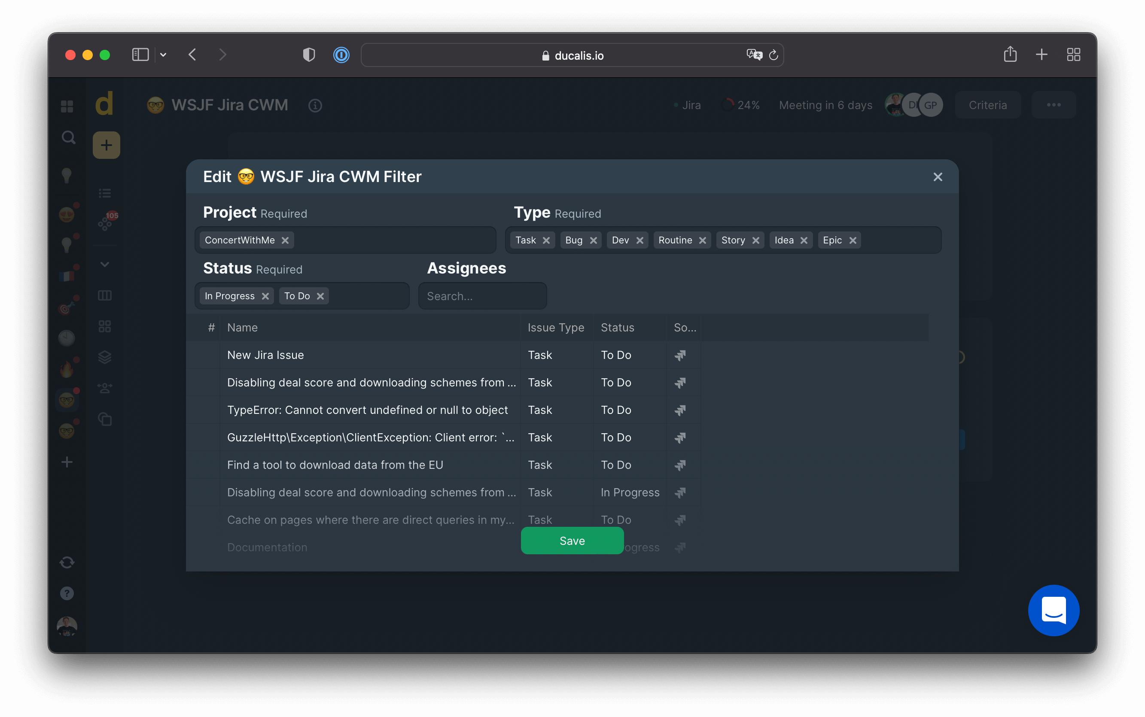Click the sync refresh icon in sidebar
The width and height of the screenshot is (1145, 717).
pos(67,562)
